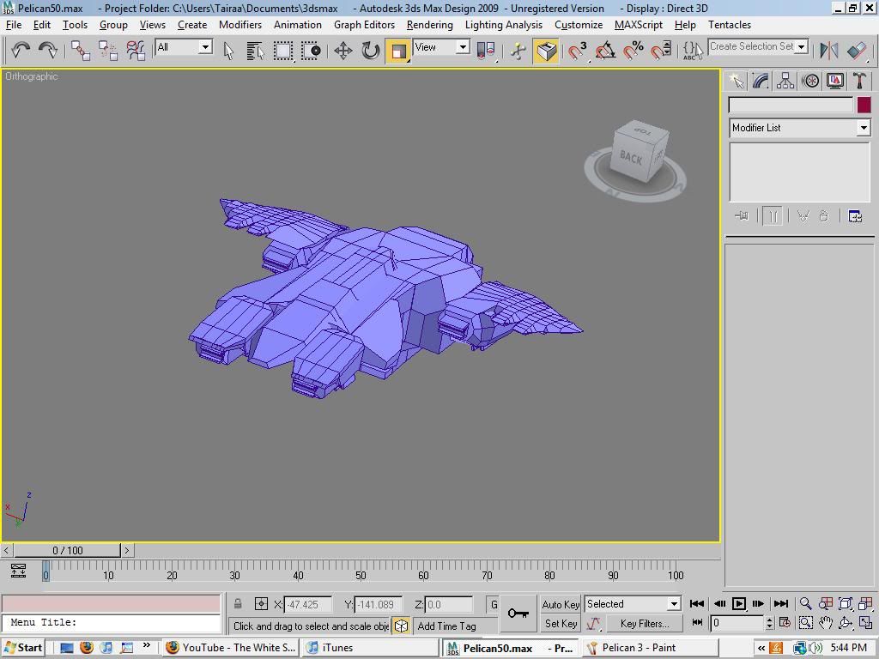This screenshot has height=659, width=879.
Task: Click the Set Keys key button
Action: click(x=518, y=613)
